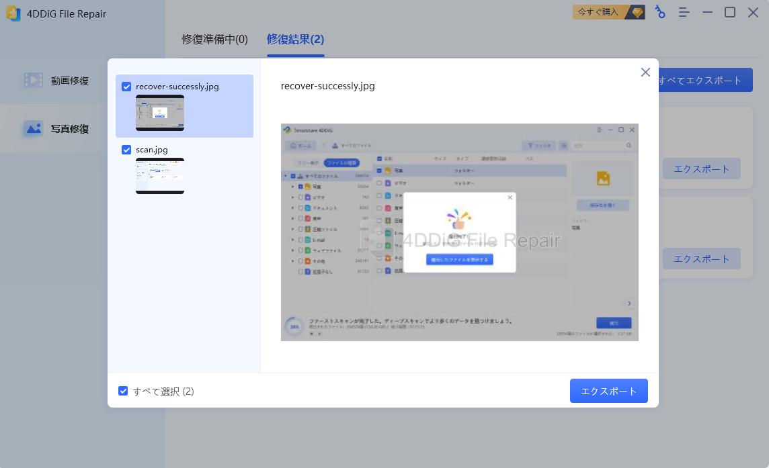Click the 4DDiG File Repair app logo

click(13, 13)
